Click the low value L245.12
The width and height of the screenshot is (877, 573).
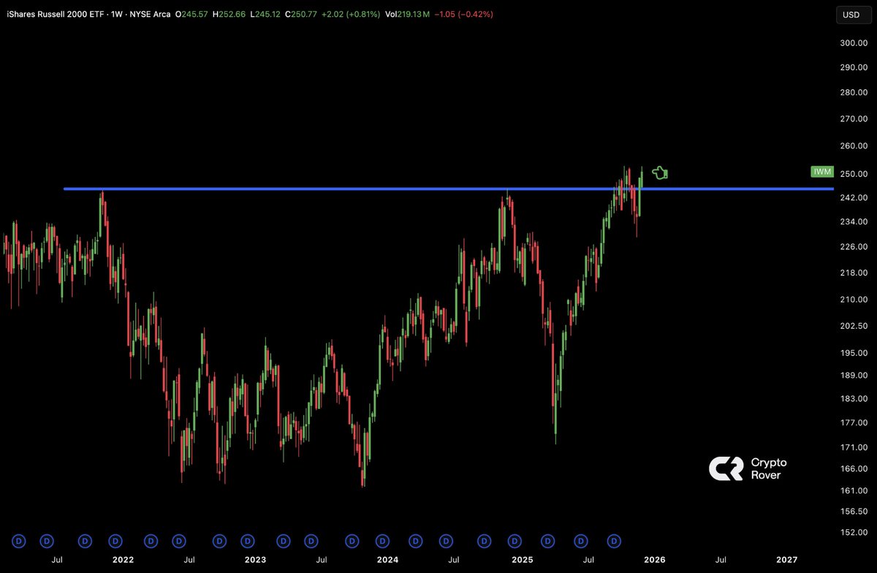pyautogui.click(x=264, y=15)
